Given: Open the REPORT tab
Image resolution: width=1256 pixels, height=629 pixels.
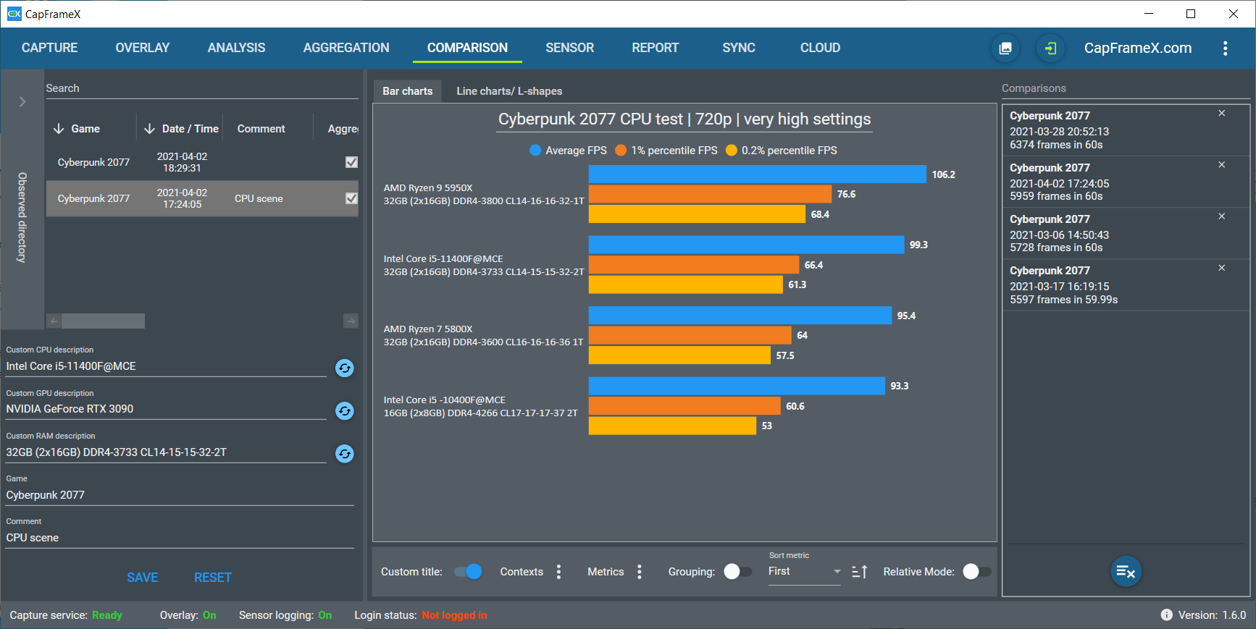Looking at the screenshot, I should [655, 48].
